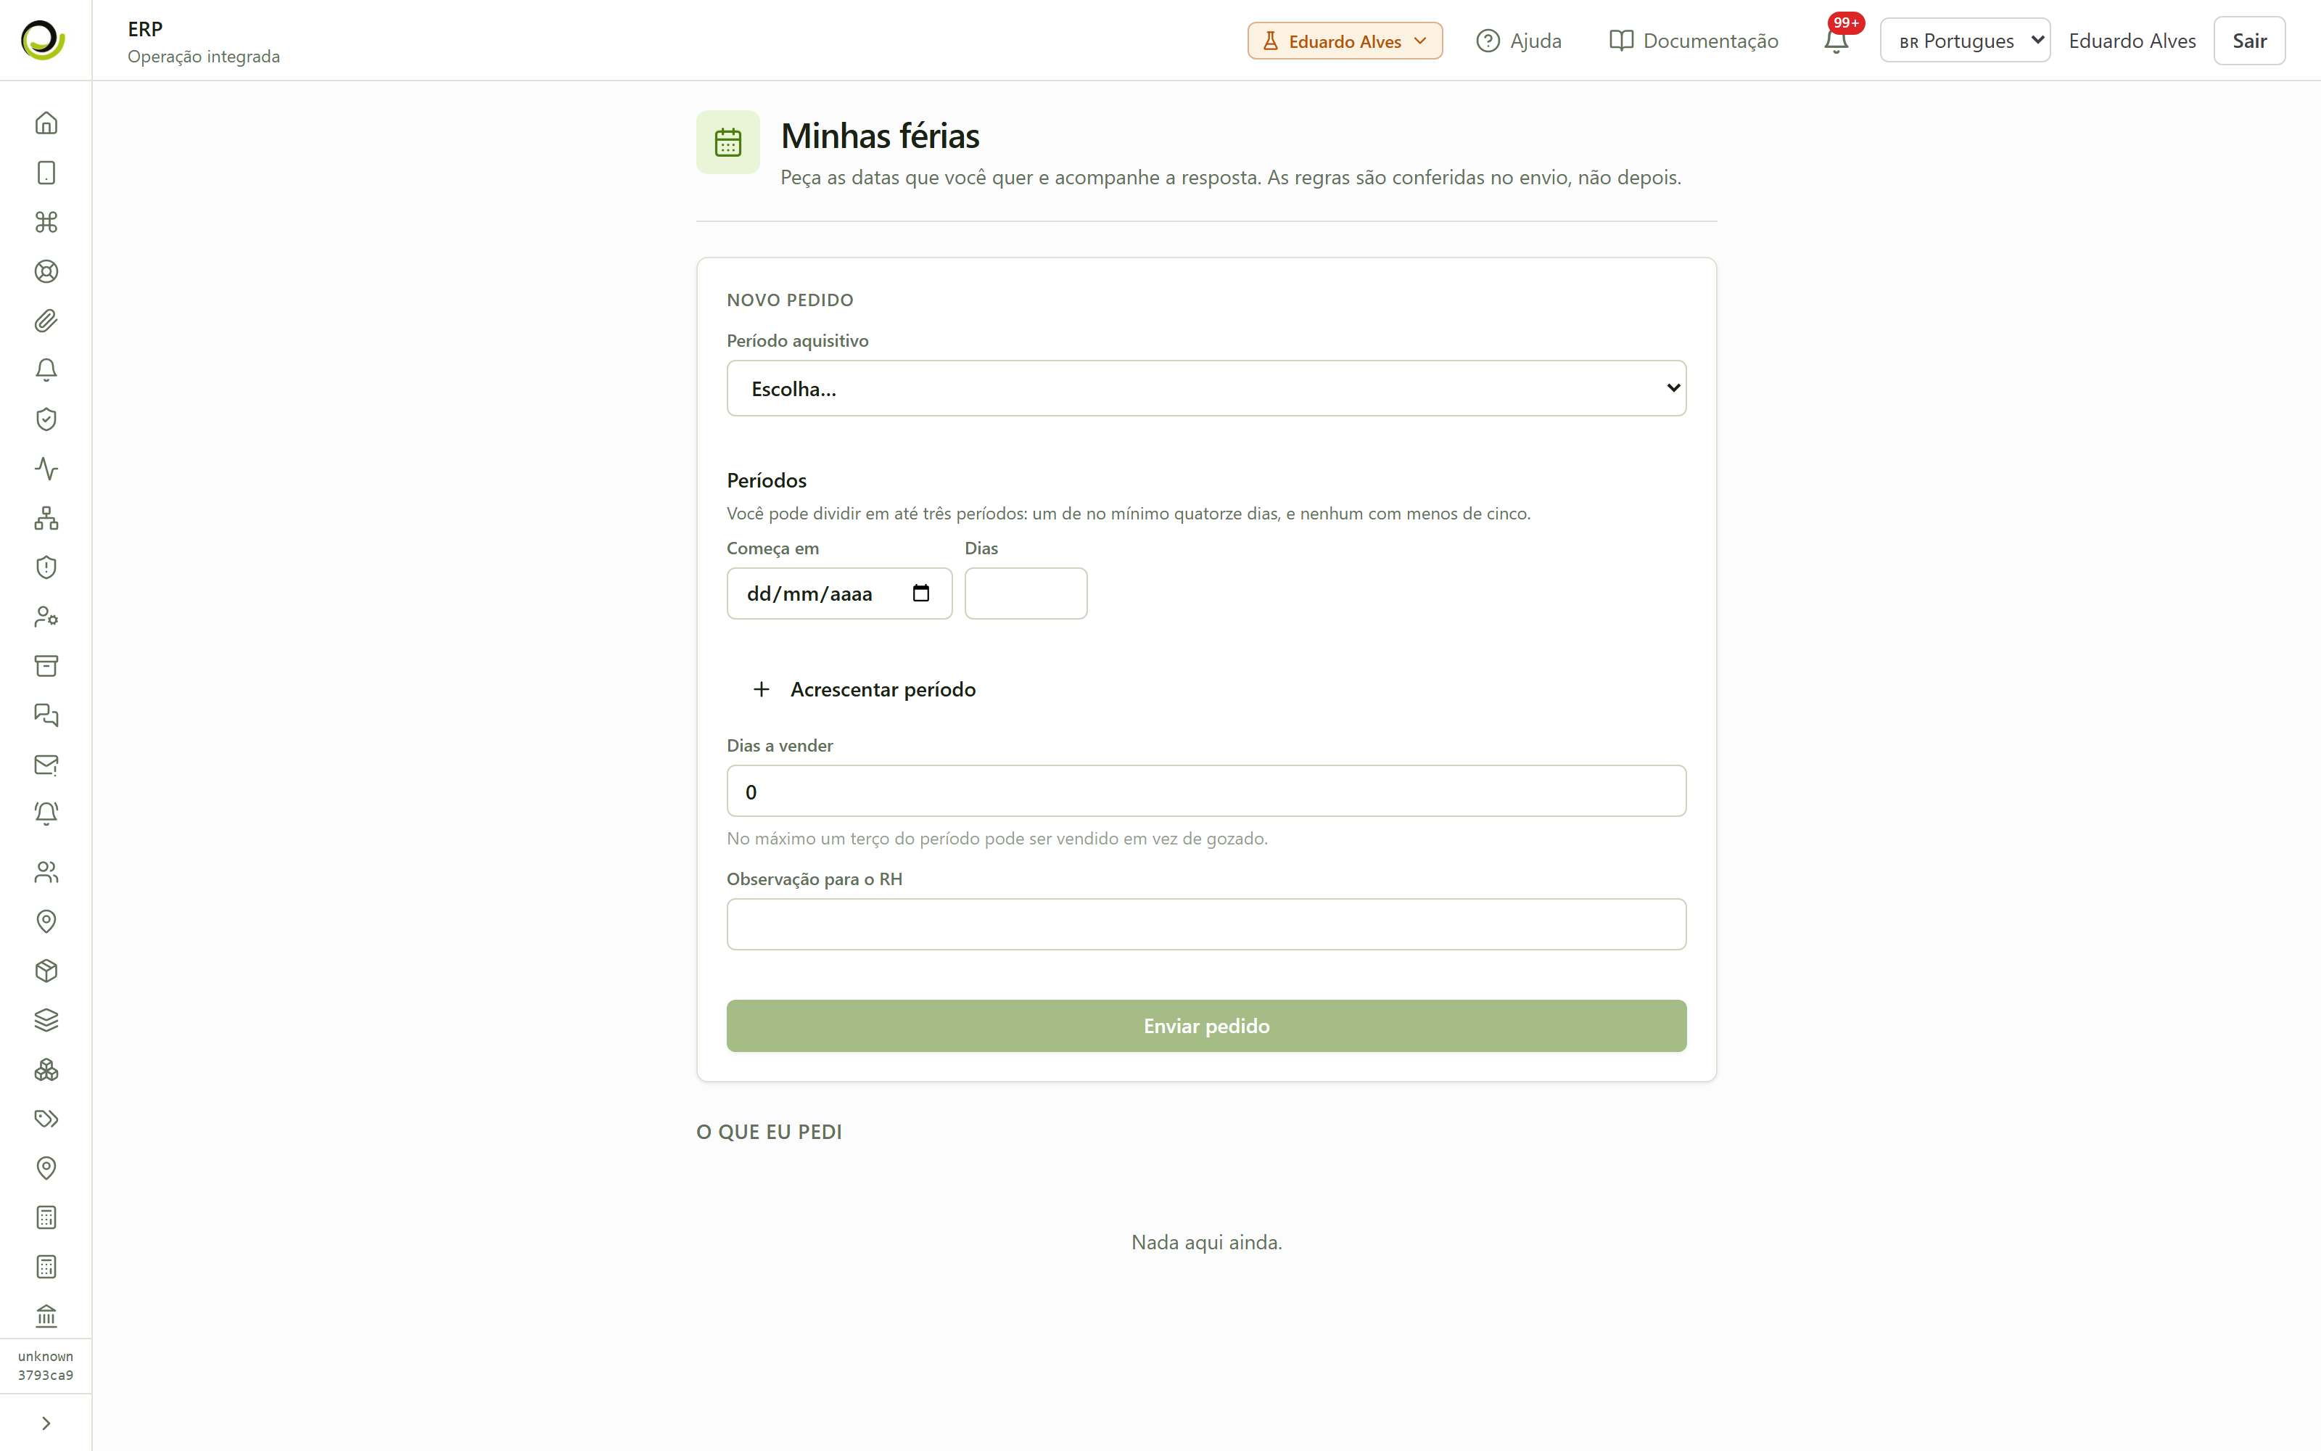Image resolution: width=2321 pixels, height=1451 pixels.
Task: Click the paperclip attachments sidebar icon
Action: click(46, 321)
